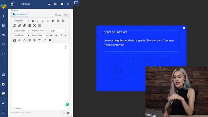Choose the single column row layout
Image resolution: width=208 pixels, height=117 pixels.
(x=118, y=61)
